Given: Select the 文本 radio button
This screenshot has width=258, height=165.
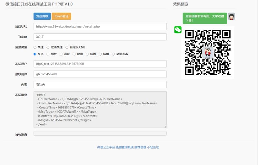Looking at the screenshot, I should coord(35,54).
